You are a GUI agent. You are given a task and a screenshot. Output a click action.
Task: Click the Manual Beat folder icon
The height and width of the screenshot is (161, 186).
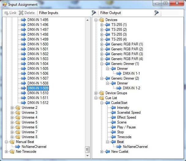point(11,142)
